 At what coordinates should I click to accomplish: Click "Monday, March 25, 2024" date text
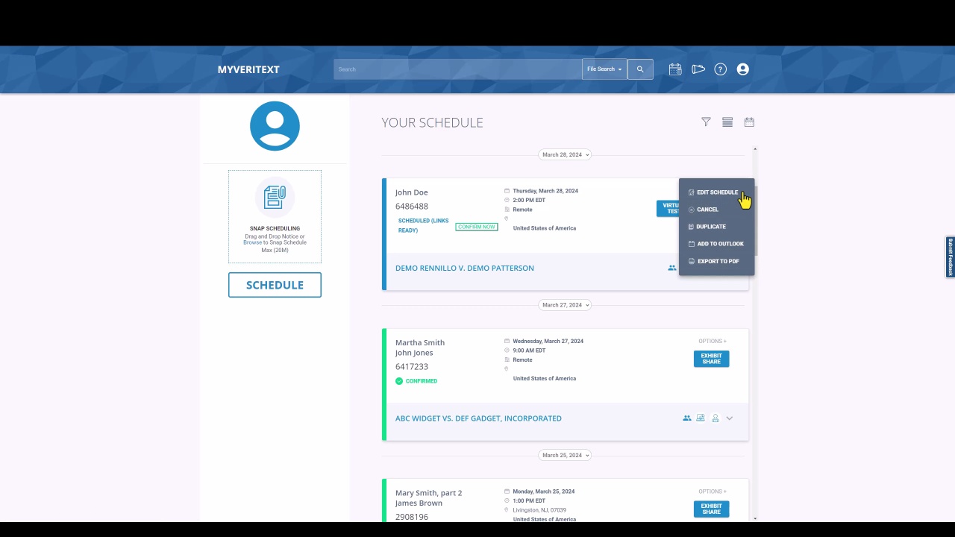[x=544, y=492]
